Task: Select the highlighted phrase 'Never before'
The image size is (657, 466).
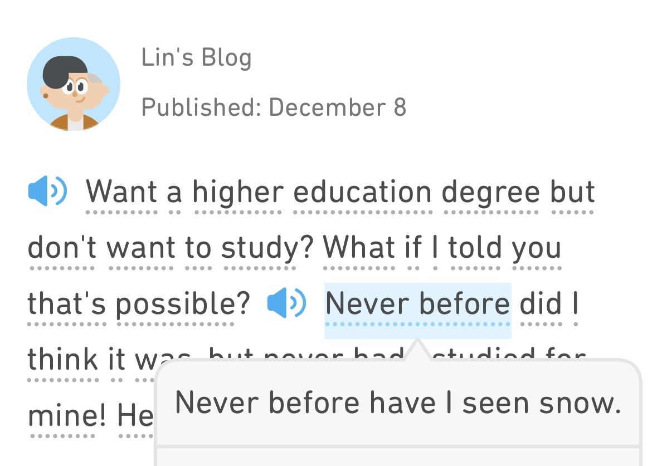Action: click(417, 303)
